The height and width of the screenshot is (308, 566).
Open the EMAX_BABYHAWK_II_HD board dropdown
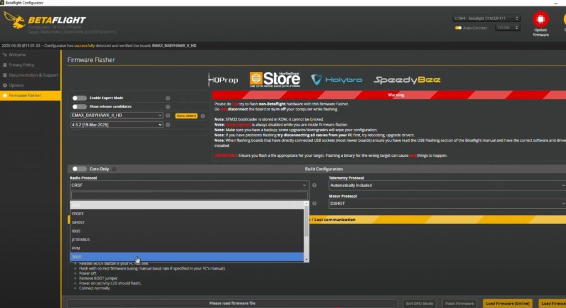click(x=117, y=115)
